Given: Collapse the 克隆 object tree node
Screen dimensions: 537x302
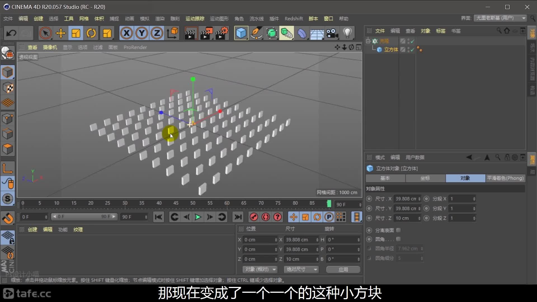Looking at the screenshot, I should coord(368,41).
